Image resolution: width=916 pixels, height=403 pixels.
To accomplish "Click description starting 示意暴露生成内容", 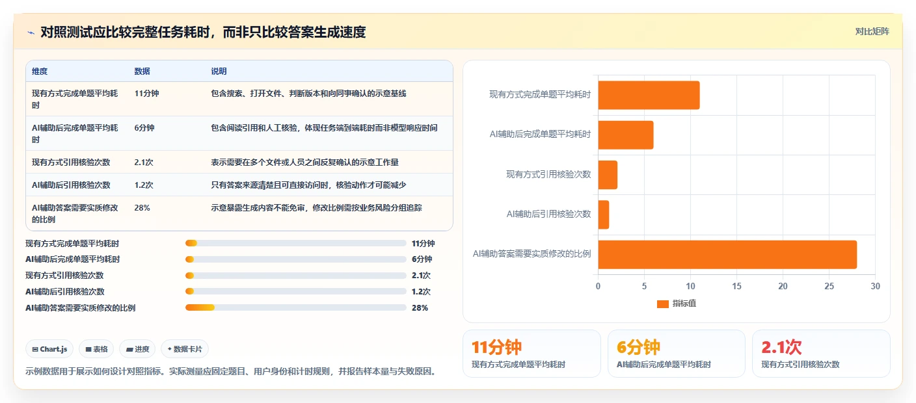I will [316, 208].
